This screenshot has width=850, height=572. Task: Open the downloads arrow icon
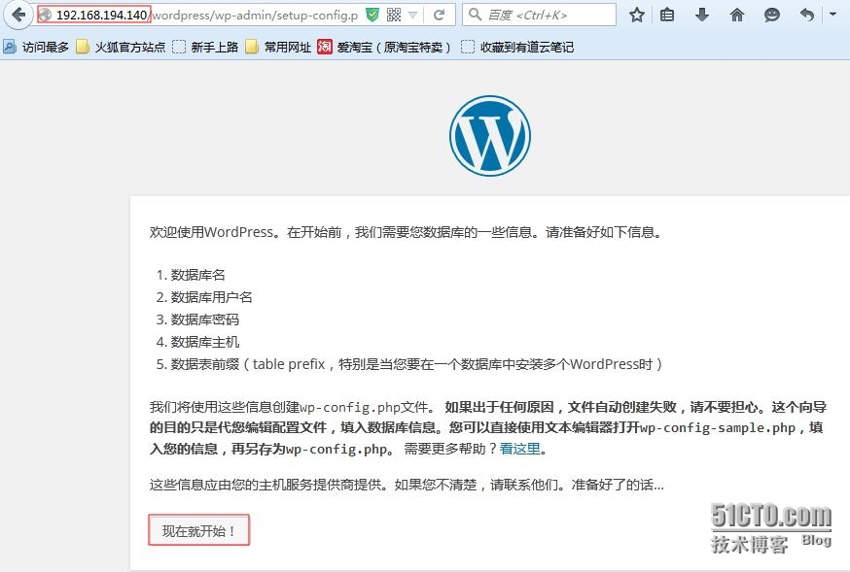click(702, 15)
